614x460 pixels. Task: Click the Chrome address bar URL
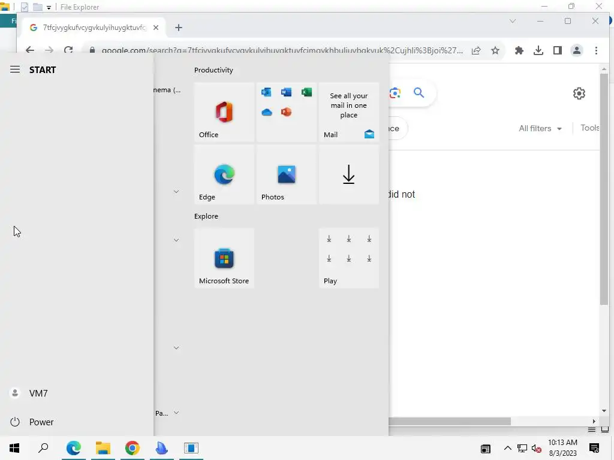coord(282,50)
